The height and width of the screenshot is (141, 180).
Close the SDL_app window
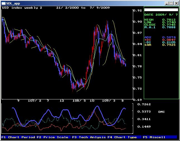tap(176, 3)
